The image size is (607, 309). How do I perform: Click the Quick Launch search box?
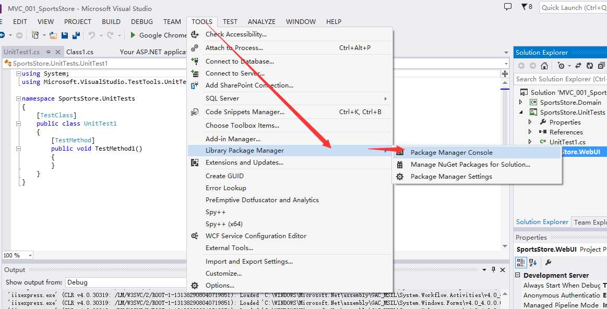click(x=573, y=7)
